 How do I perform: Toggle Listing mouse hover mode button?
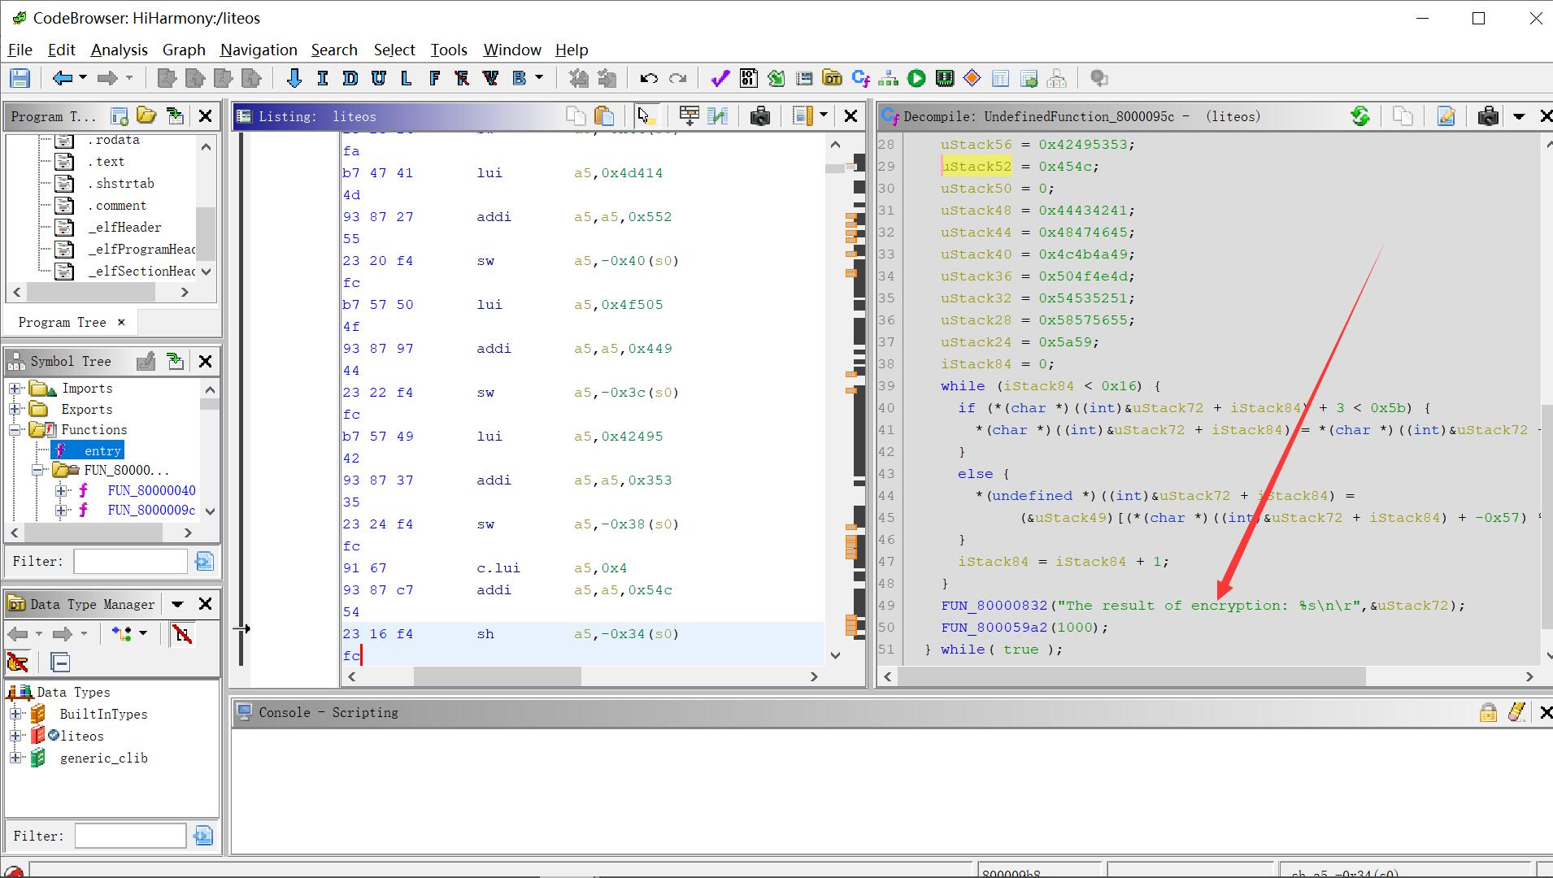[x=646, y=116]
